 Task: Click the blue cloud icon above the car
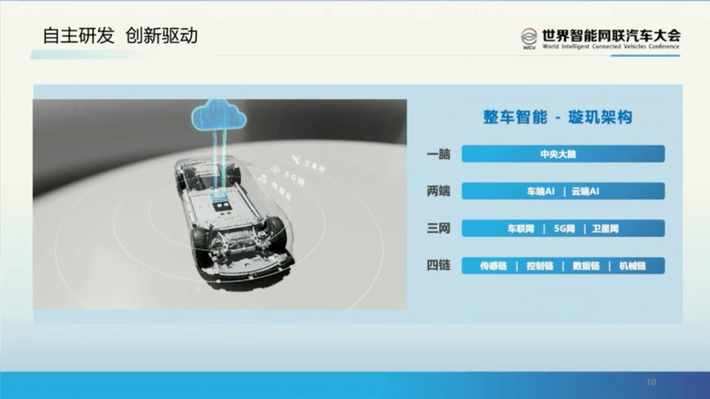[219, 115]
